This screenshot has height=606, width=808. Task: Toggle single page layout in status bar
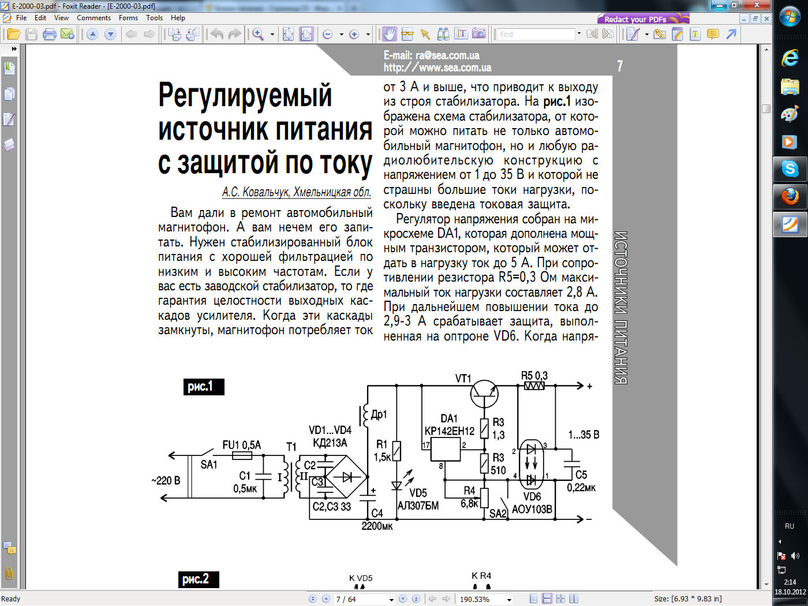(x=534, y=599)
